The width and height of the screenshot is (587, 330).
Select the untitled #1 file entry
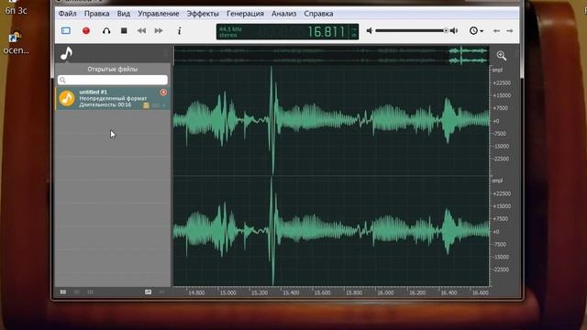113,98
